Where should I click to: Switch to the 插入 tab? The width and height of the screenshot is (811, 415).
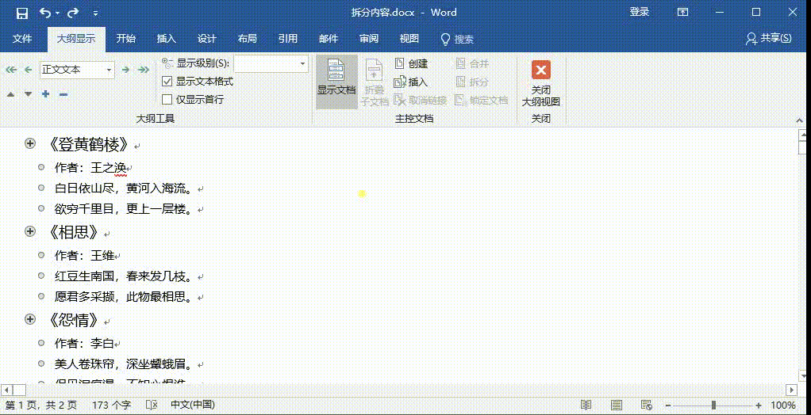click(x=167, y=39)
